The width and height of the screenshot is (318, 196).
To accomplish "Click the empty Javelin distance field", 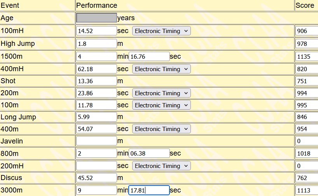I will [x=96, y=141].
